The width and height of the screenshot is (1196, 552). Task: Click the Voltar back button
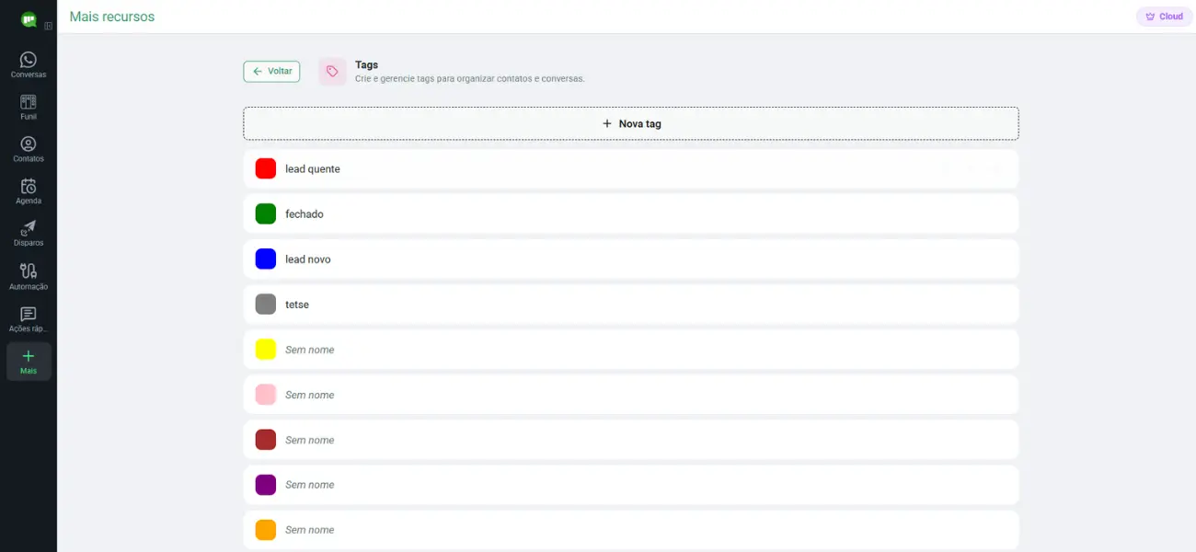271,72
